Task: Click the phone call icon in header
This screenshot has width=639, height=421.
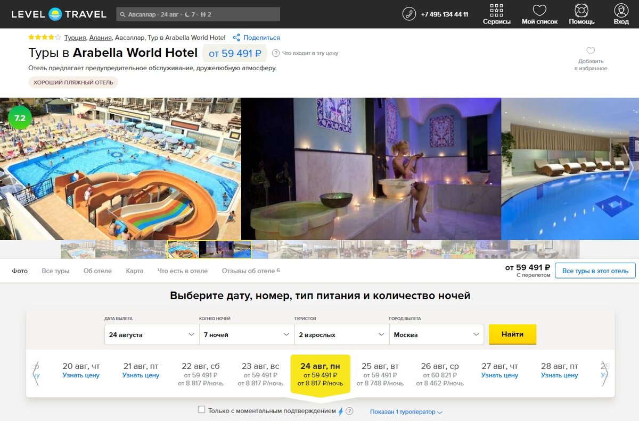Action: (x=409, y=14)
